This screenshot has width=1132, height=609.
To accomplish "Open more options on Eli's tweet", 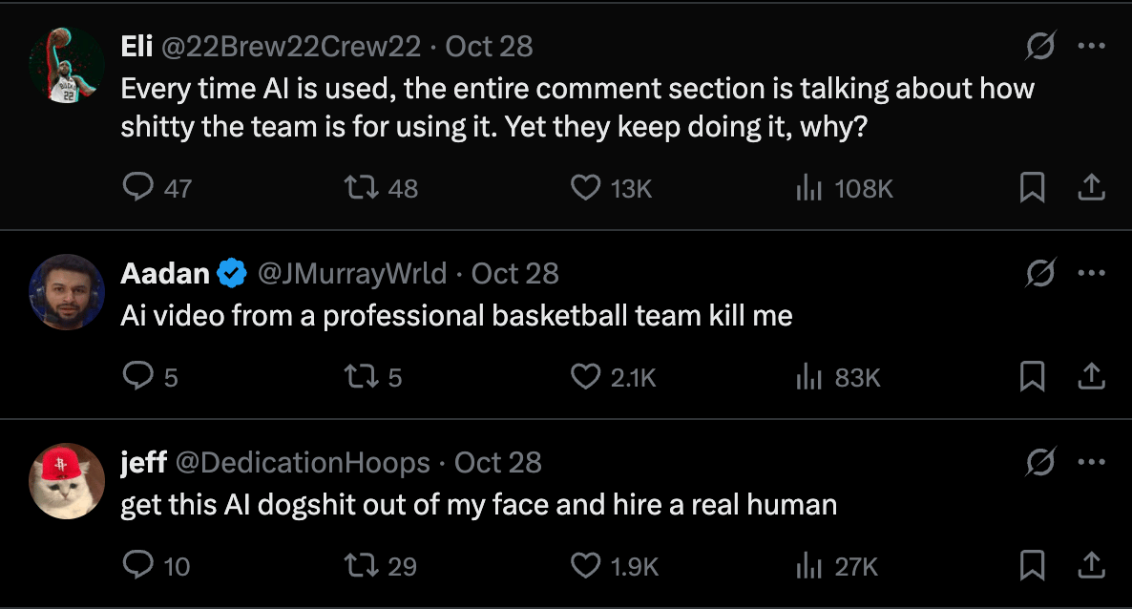I will pyautogui.click(x=1091, y=46).
